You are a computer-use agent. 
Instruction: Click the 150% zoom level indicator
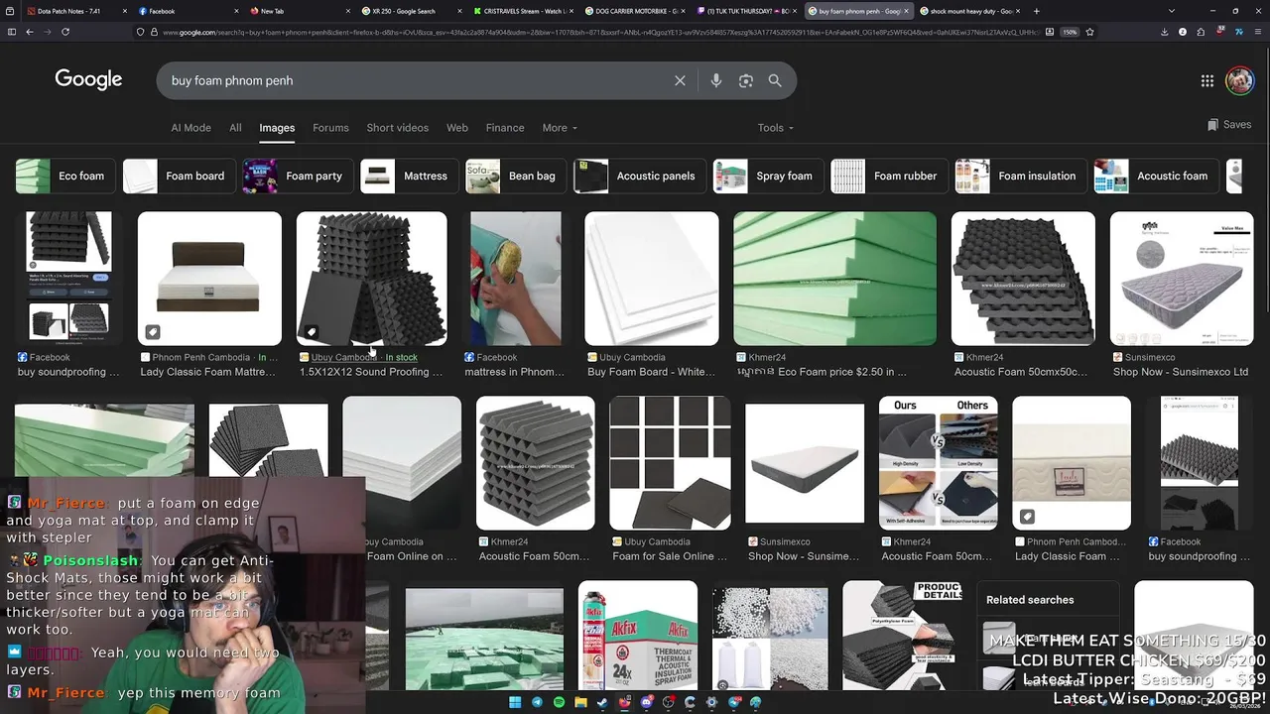[1070, 32]
